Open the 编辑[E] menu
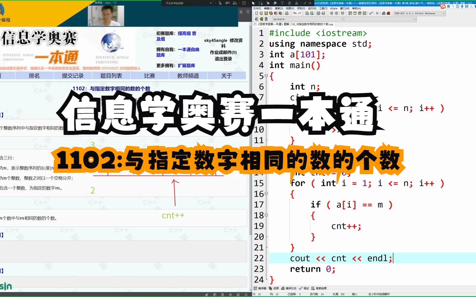Image resolution: width=476 pixels, height=297 pixels. click(268, 9)
